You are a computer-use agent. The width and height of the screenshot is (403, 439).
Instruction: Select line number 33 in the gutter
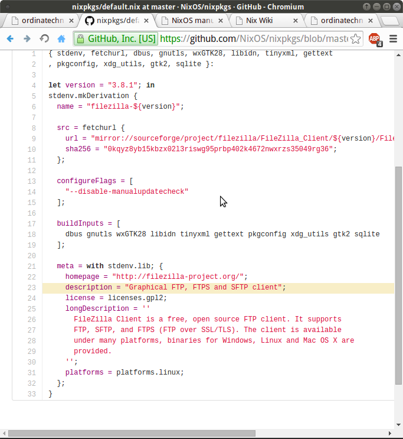pyautogui.click(x=32, y=394)
